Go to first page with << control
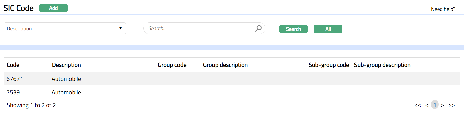The image size is (464, 114). pos(417,105)
